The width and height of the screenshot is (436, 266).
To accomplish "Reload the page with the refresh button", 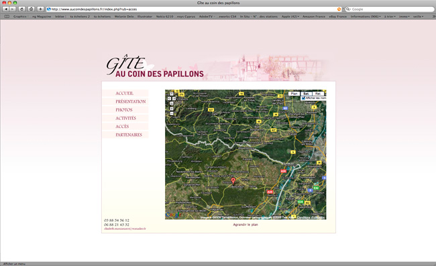I will pos(21,9).
